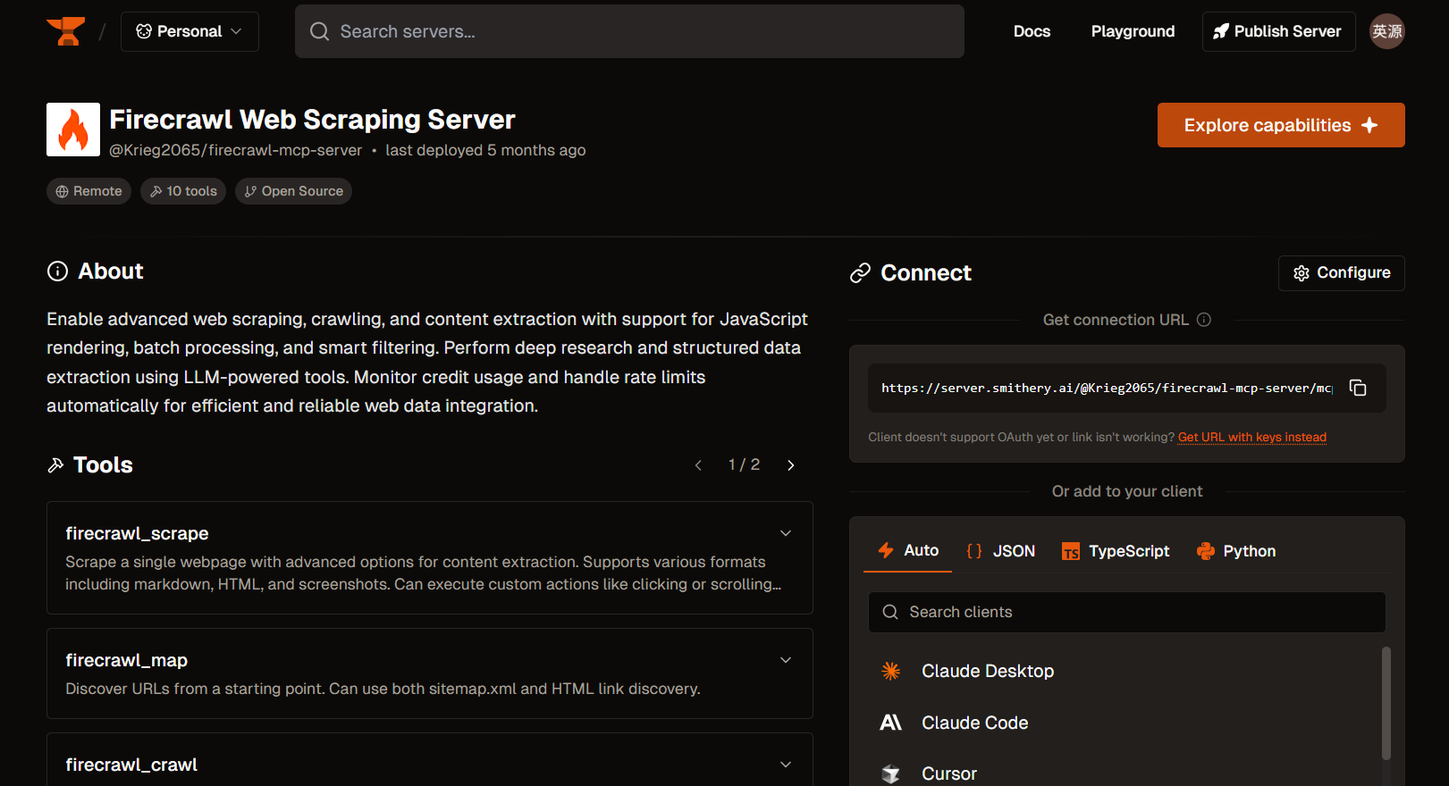
Task: Click the connection URL info icon
Action: tap(1204, 320)
